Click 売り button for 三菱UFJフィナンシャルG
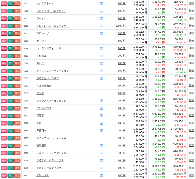The image size is (196, 179). click(x=10, y=153)
